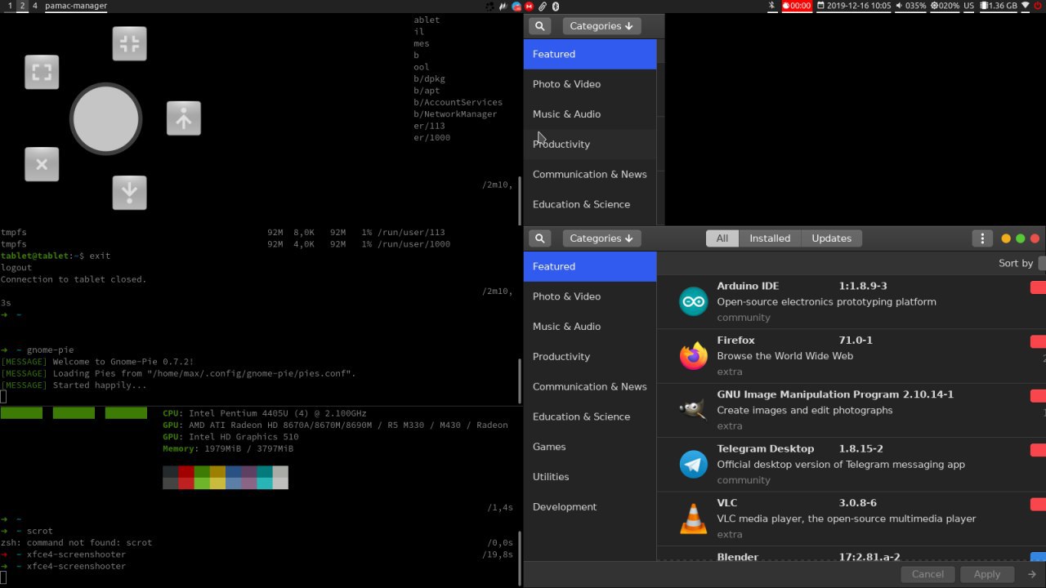Click the power icon in the top bar
The image size is (1046, 588).
(x=1039, y=6)
